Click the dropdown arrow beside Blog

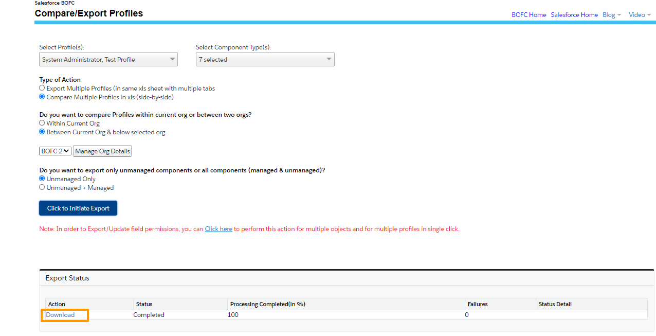pos(619,15)
